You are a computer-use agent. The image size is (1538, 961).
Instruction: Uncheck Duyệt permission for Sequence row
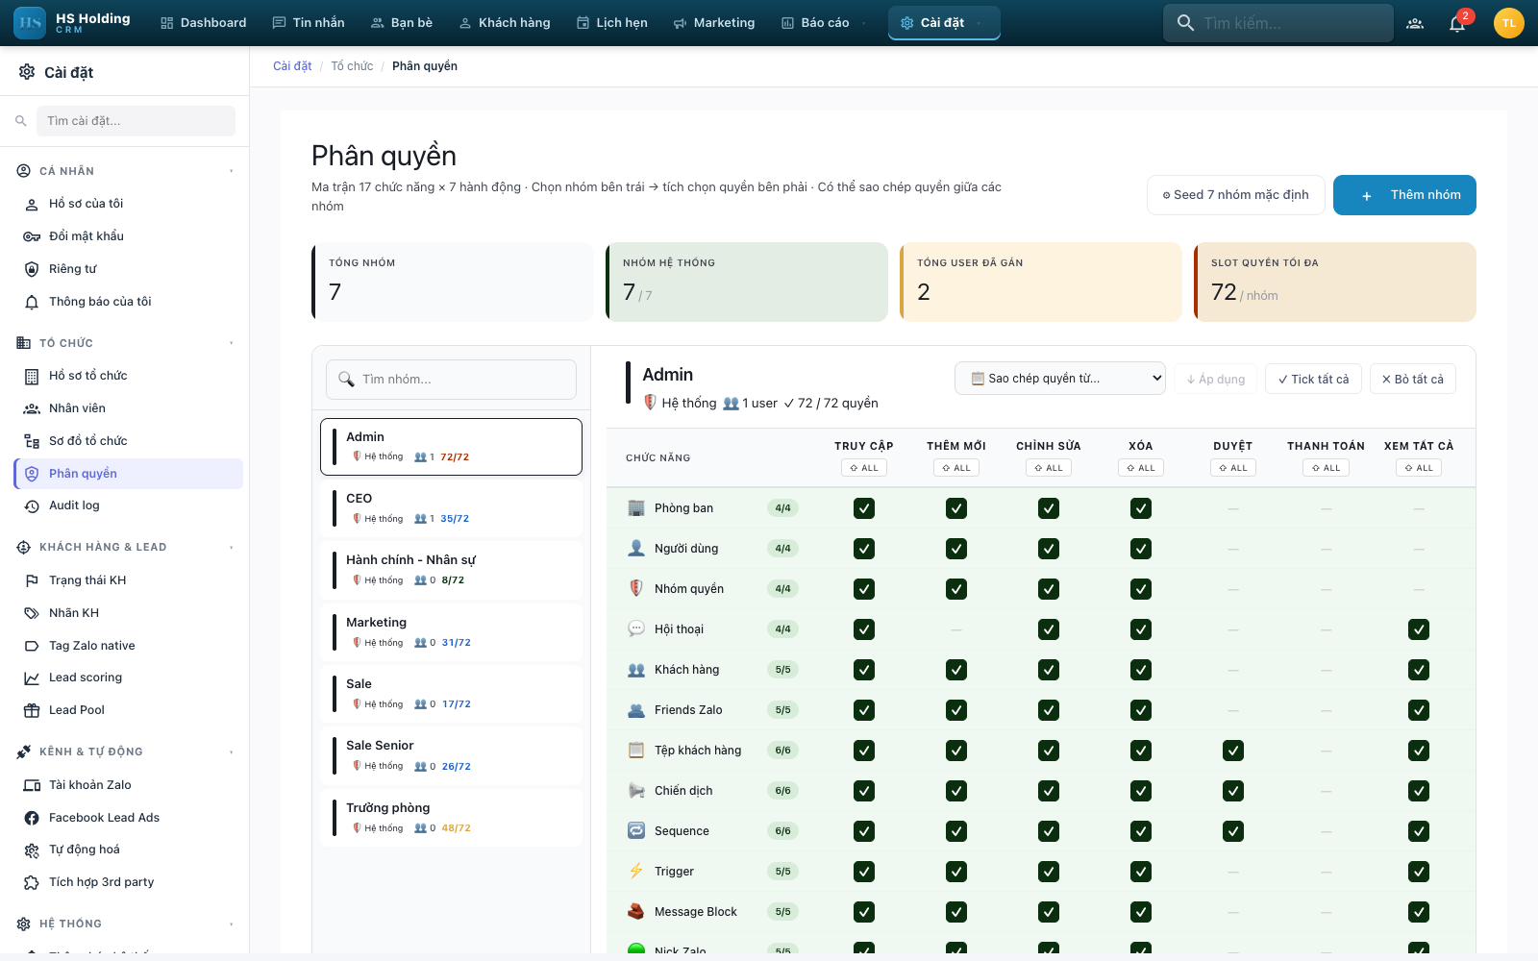coord(1233,831)
